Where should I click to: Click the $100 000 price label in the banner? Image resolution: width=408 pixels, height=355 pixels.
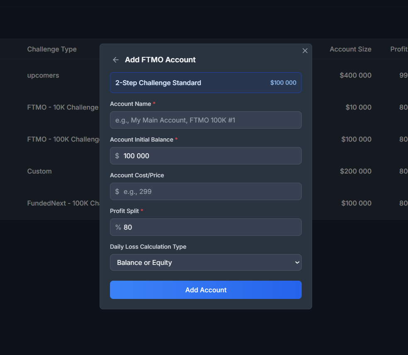(283, 83)
